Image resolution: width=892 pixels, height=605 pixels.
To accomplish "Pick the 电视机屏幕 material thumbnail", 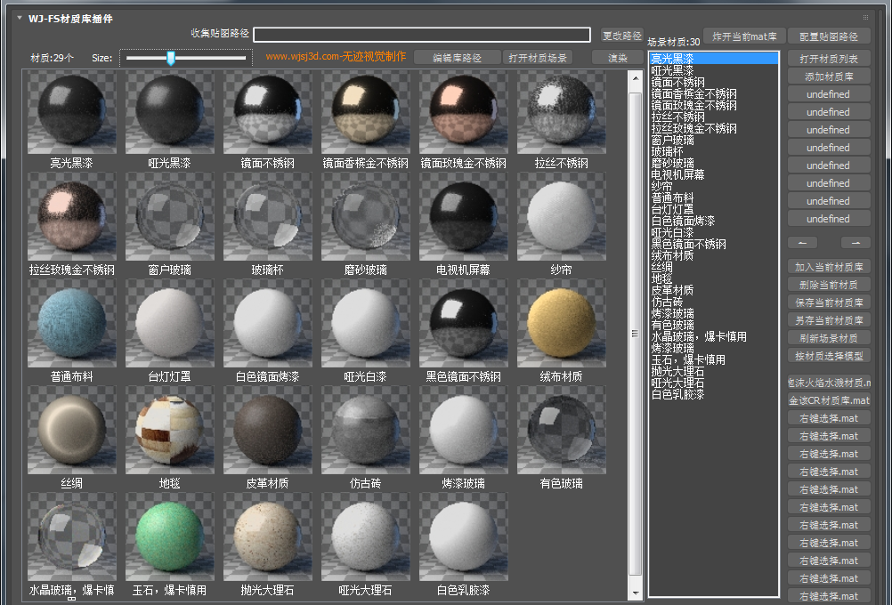I will click(x=463, y=218).
